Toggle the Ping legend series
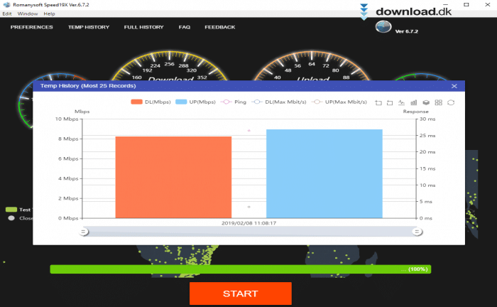Viewport: 497px width, 307px height. (x=234, y=102)
